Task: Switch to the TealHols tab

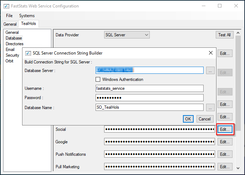Action: click(x=29, y=24)
